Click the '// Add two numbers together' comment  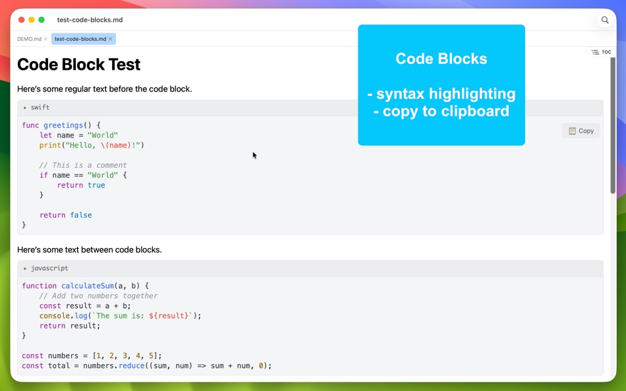pos(99,296)
